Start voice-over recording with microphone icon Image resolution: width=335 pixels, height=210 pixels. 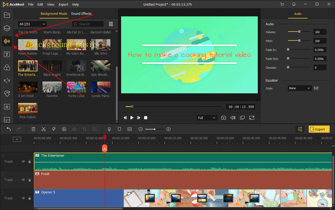tap(109, 129)
